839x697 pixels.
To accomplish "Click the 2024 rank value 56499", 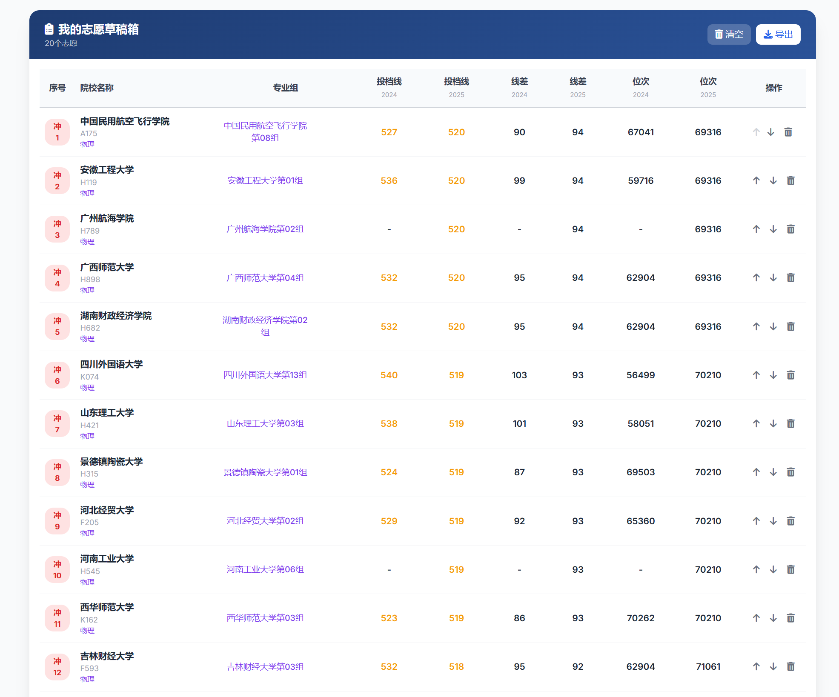I will 641,375.
